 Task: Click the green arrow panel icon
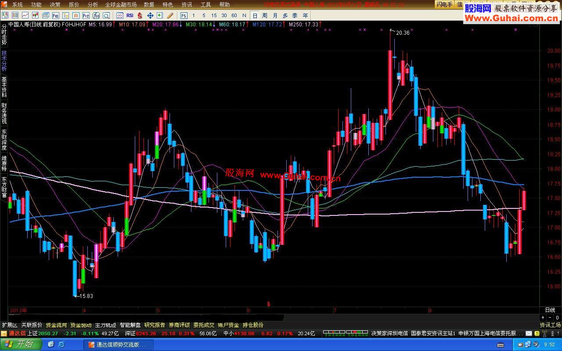click(x=160, y=15)
